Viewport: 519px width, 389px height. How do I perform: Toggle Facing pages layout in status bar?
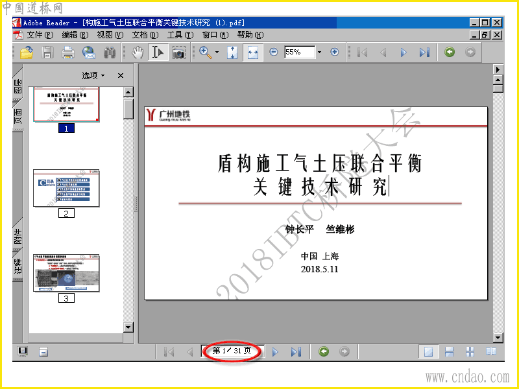pyautogui.click(x=490, y=351)
